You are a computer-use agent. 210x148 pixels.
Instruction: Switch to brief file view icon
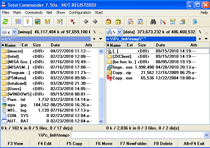[x=18, y=22]
